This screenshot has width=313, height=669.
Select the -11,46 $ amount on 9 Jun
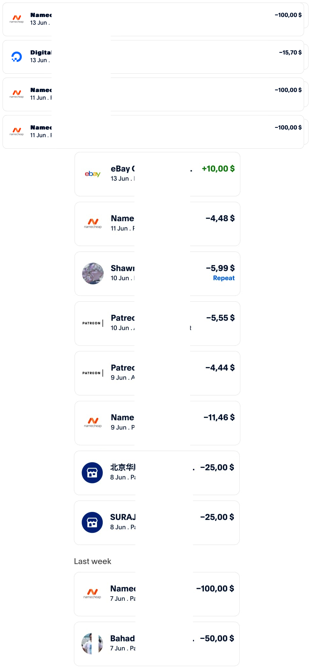point(219,417)
